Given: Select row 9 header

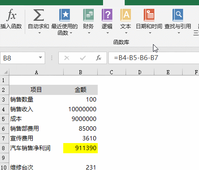Looking at the screenshot, I should [x=4, y=158].
